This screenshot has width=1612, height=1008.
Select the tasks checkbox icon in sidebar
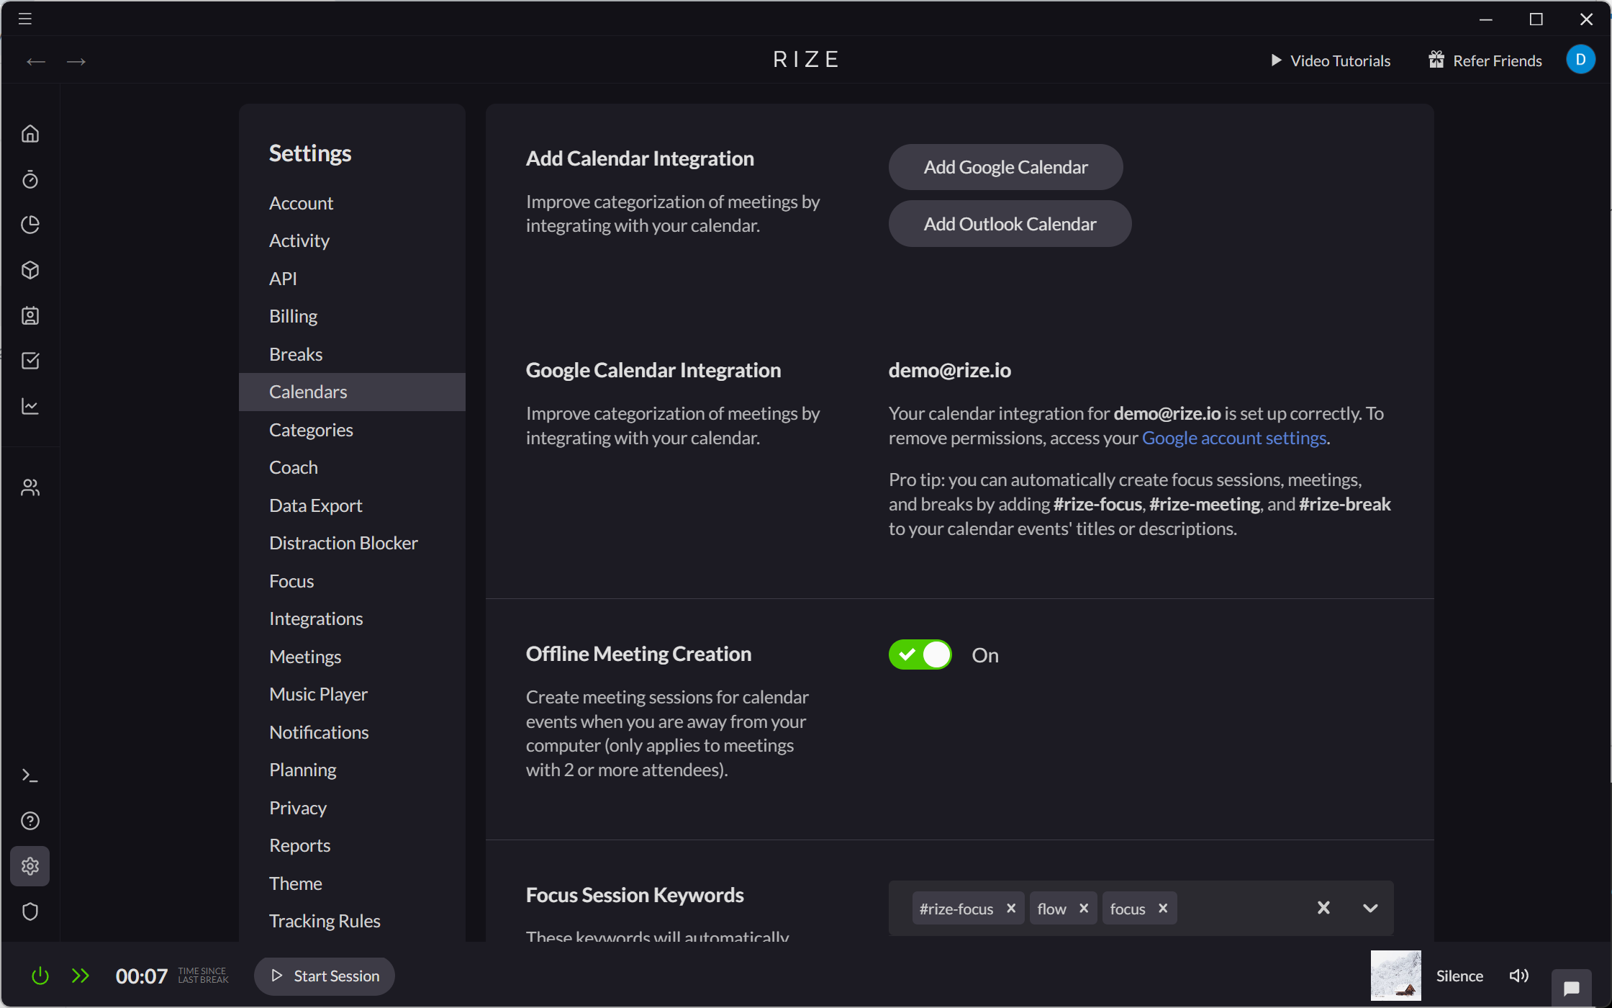coord(30,361)
